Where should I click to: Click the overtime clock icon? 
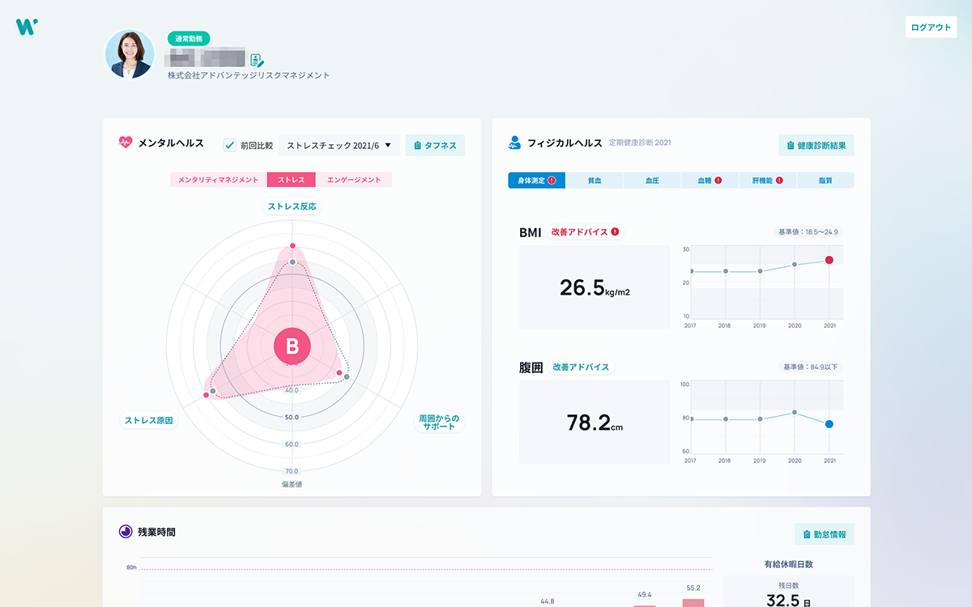[125, 532]
